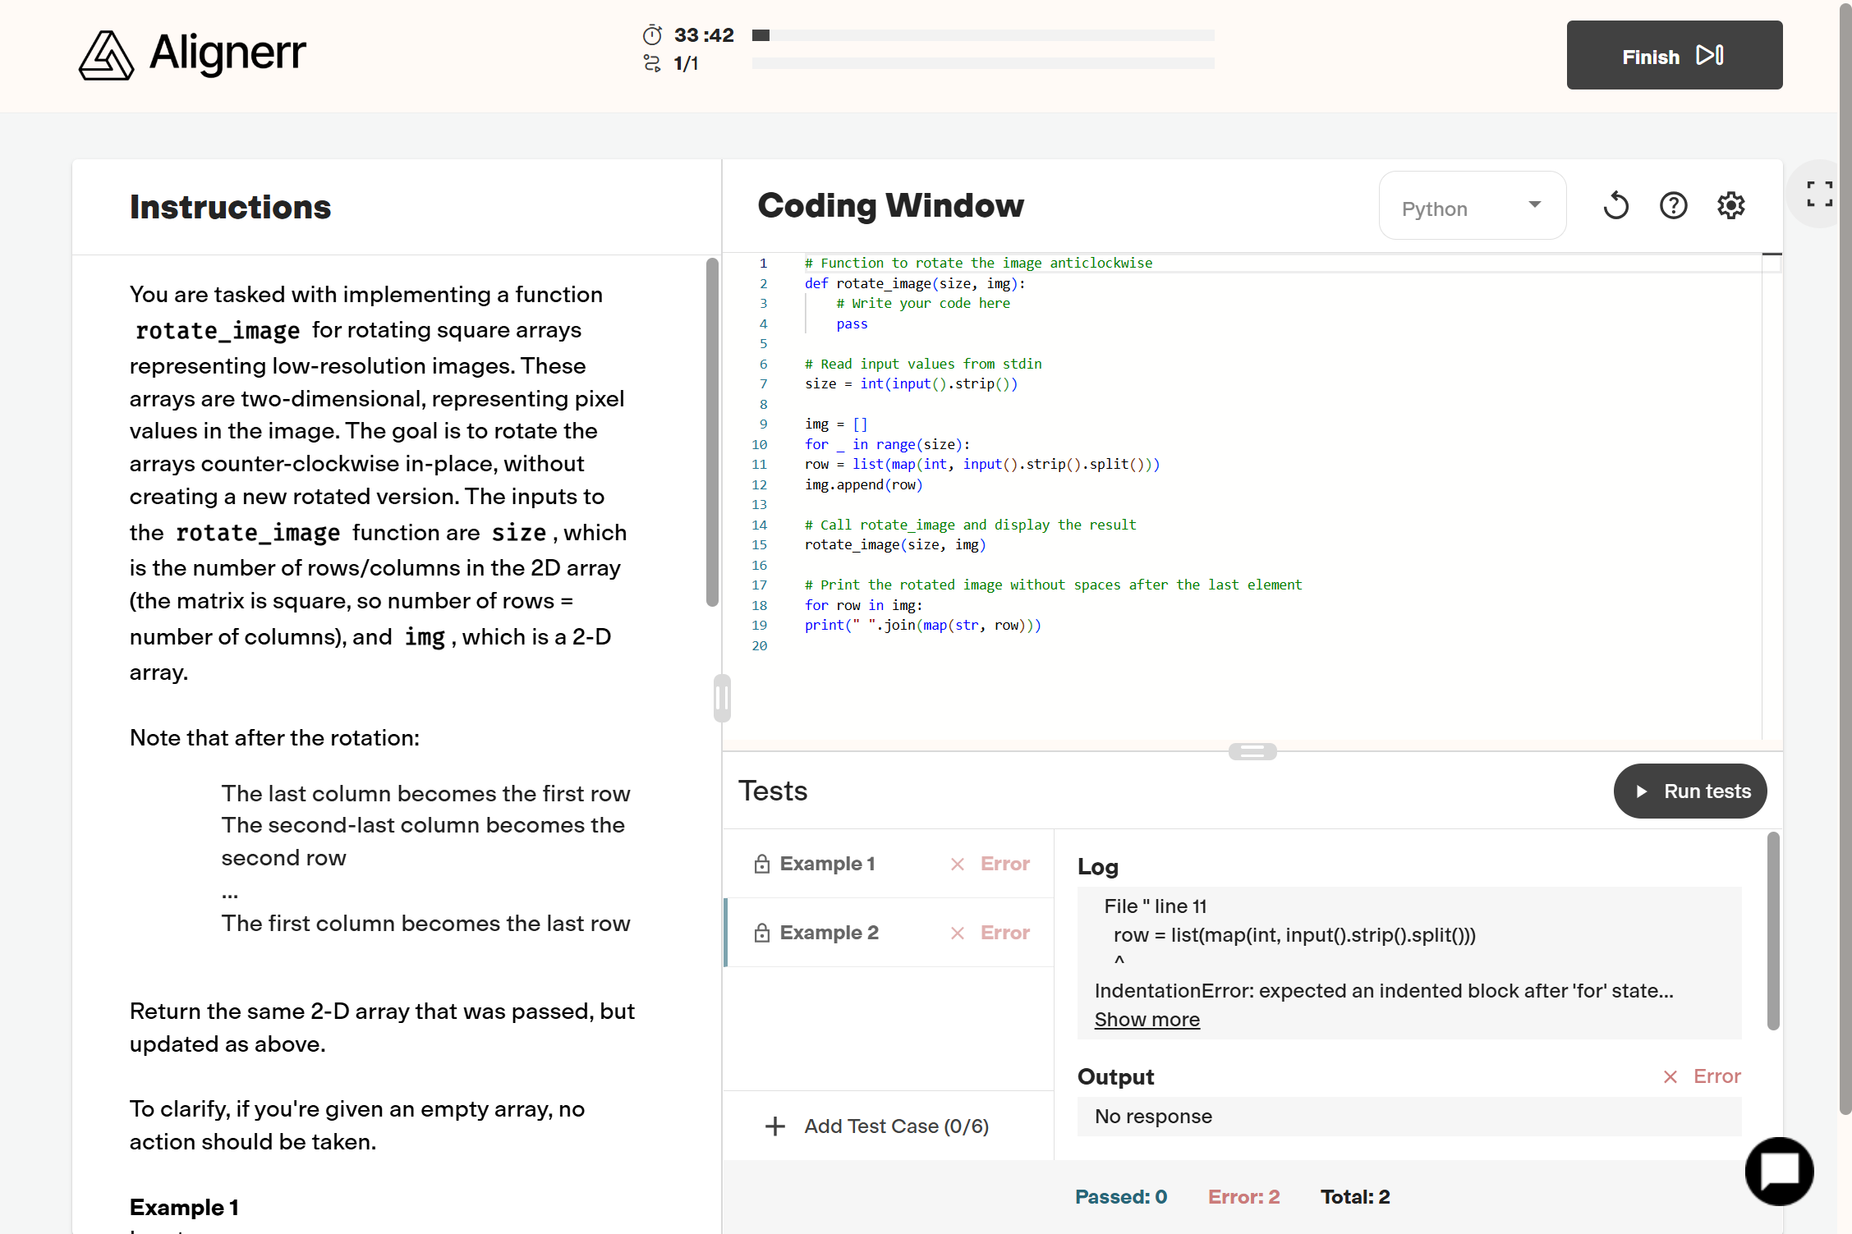Image resolution: width=1852 pixels, height=1234 pixels.
Task: Open editor settings gear icon
Action: click(x=1730, y=205)
